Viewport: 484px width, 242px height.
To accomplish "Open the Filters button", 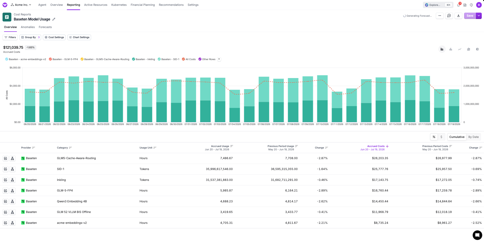I will click(x=10, y=37).
